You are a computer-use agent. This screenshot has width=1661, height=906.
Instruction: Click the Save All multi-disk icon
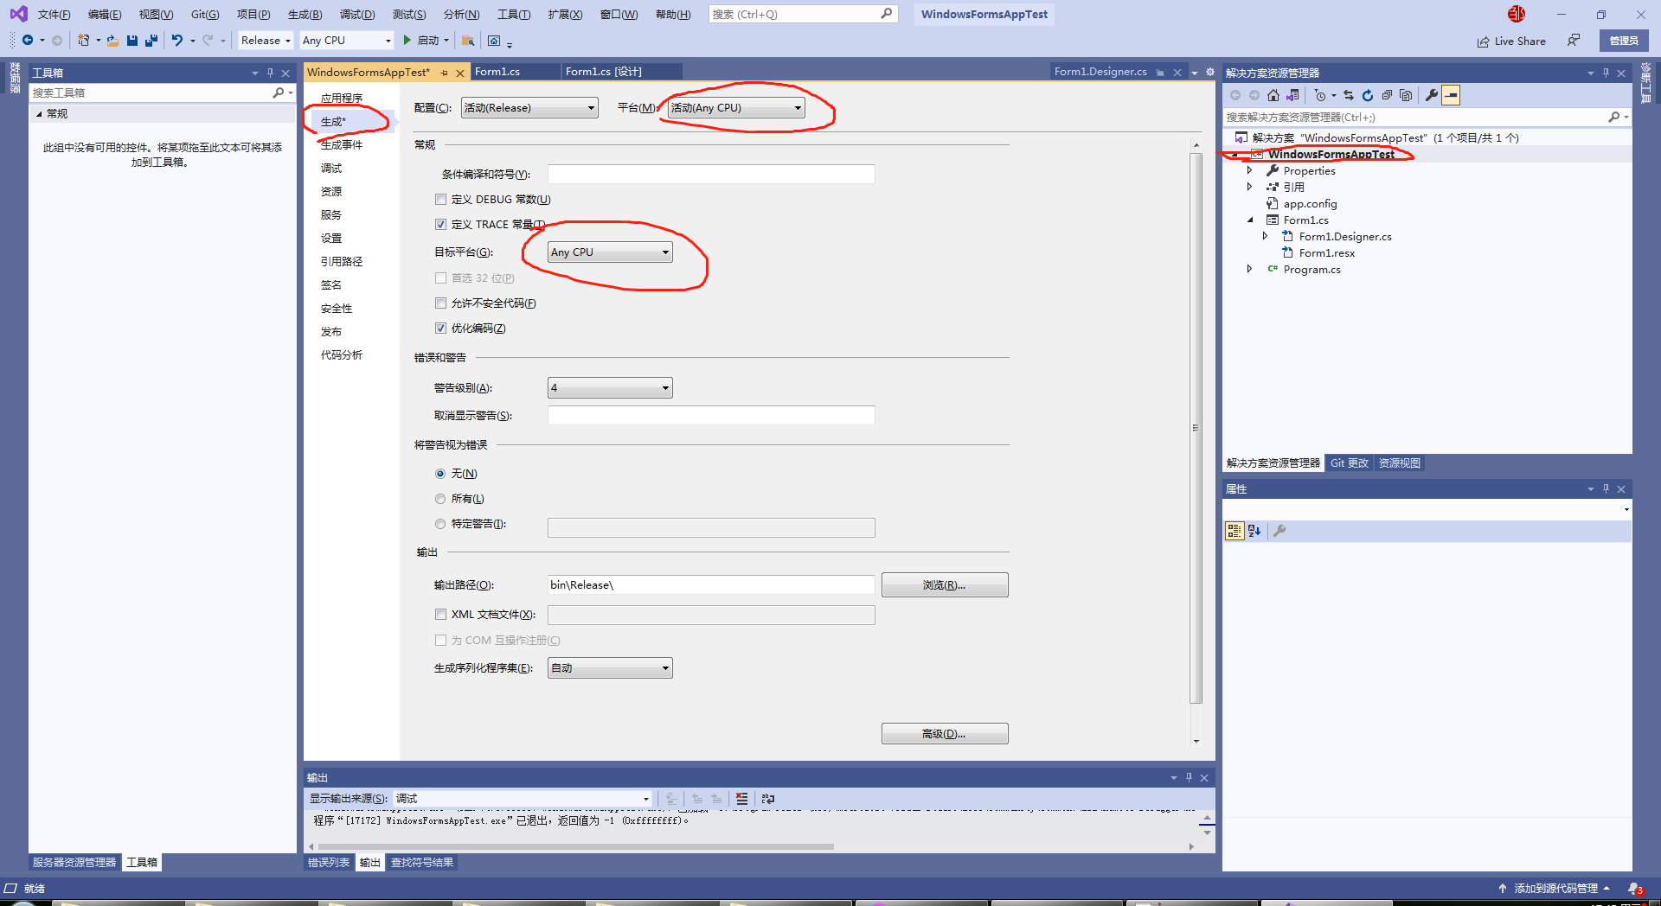pyautogui.click(x=151, y=41)
